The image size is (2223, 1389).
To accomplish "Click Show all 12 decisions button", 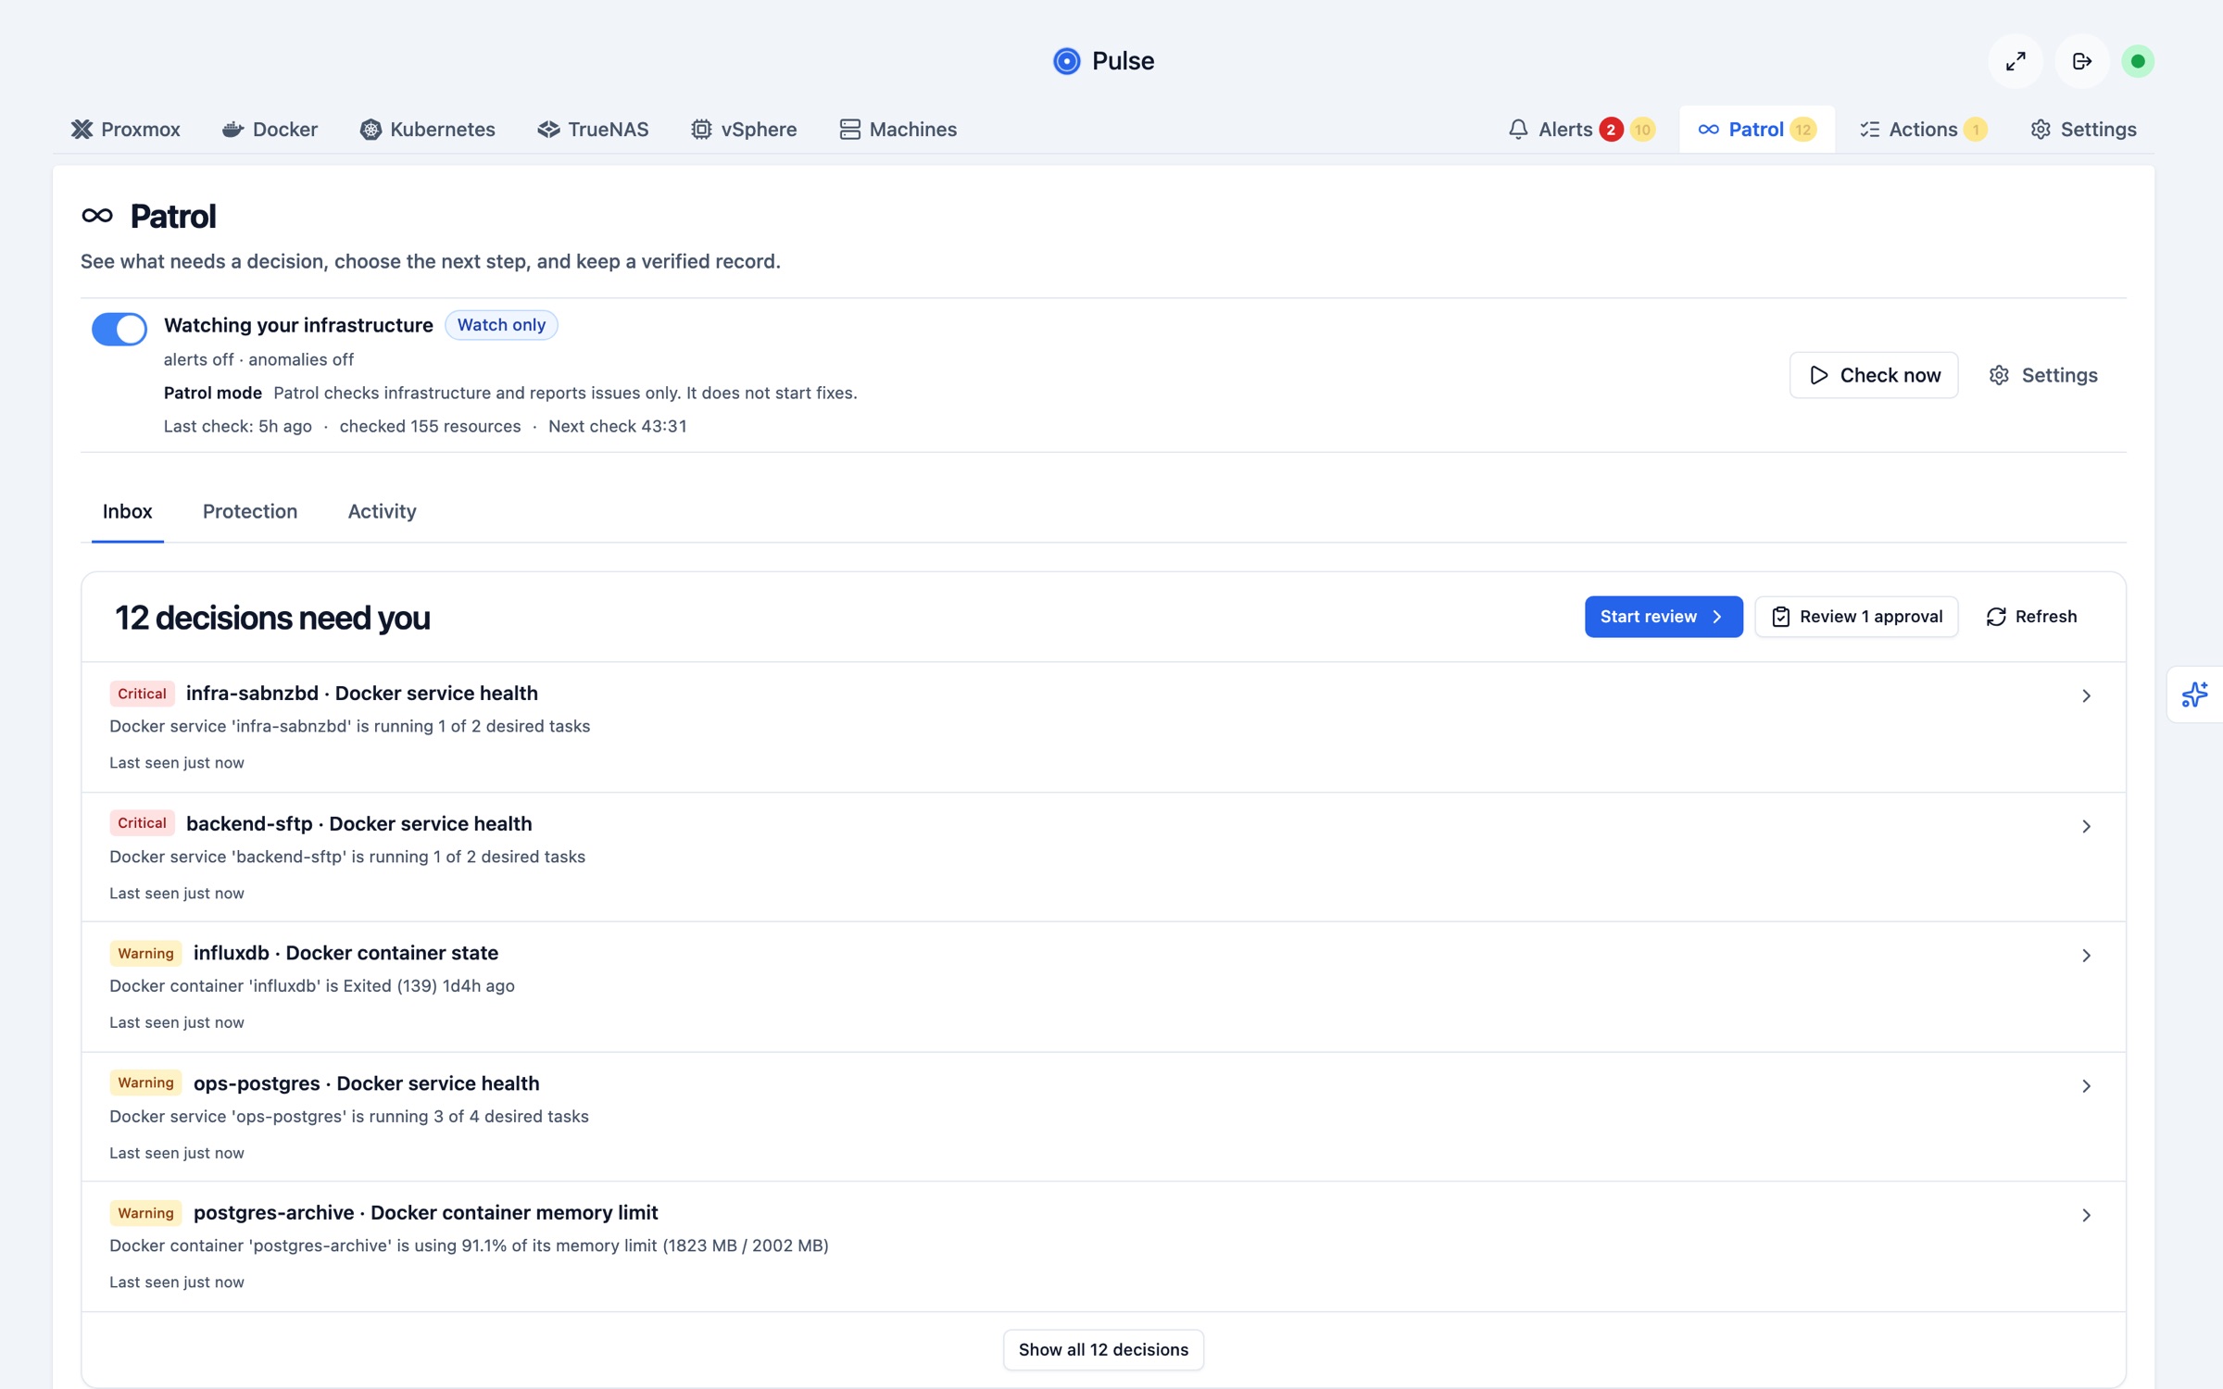I will (1103, 1350).
